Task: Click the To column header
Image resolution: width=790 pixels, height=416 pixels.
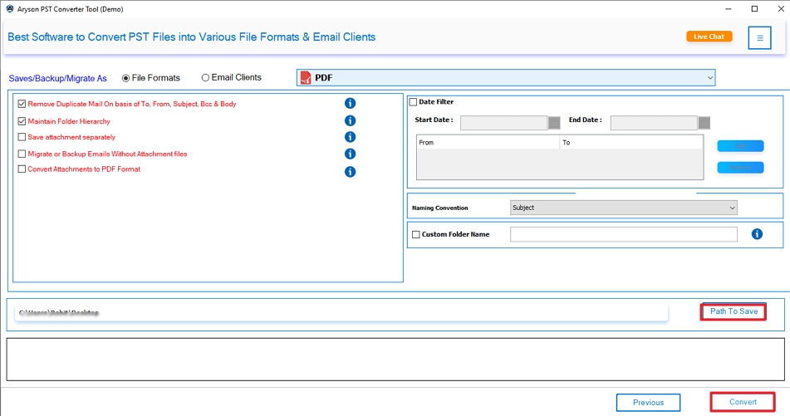Action: click(631, 143)
